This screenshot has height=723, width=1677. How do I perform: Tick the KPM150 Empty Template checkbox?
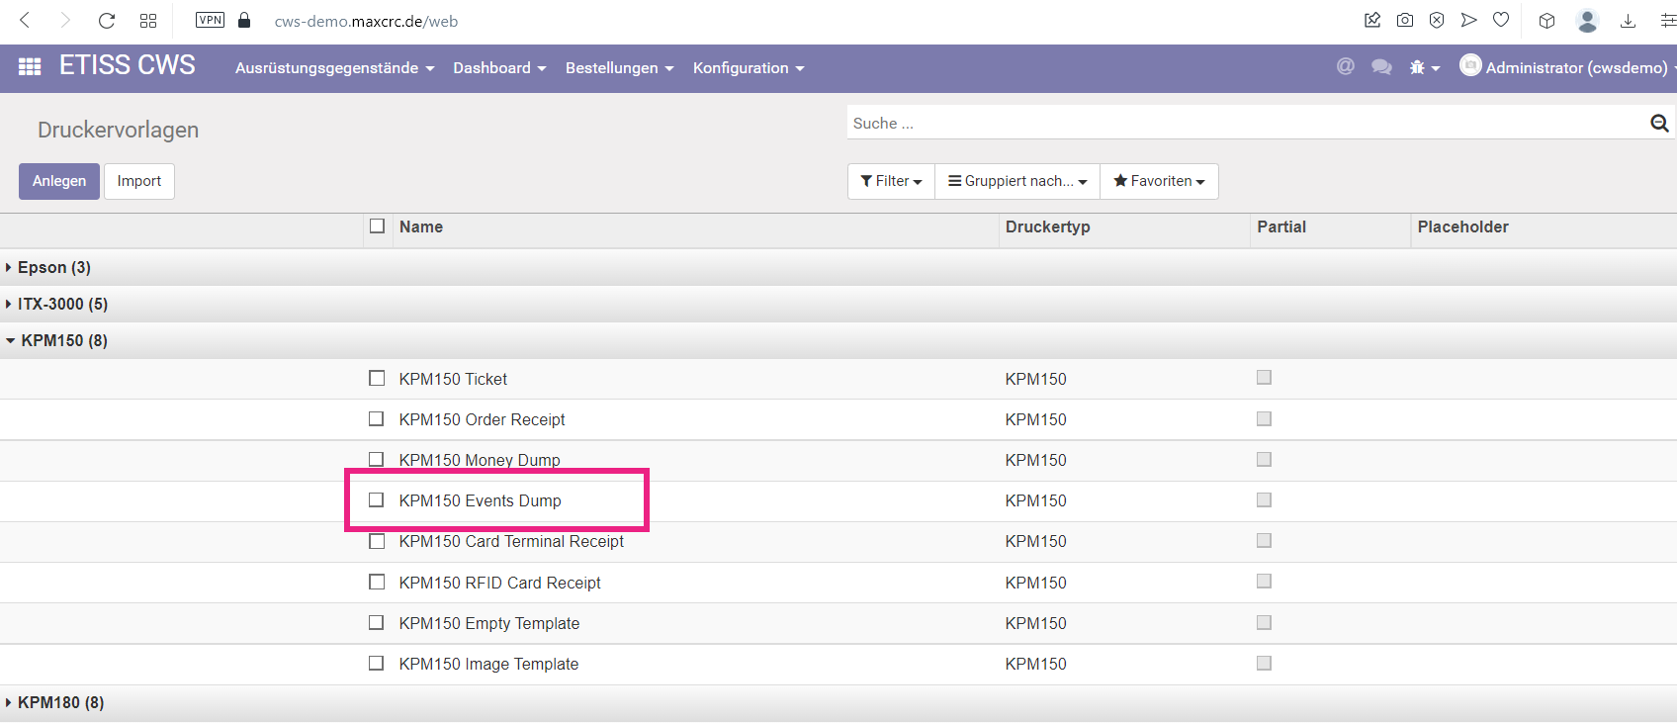pyautogui.click(x=377, y=622)
